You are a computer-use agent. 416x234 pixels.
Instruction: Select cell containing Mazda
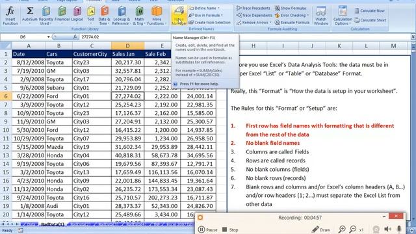tap(58, 147)
